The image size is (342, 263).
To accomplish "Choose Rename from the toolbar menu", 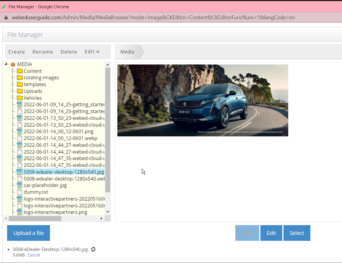I will 43,51.
